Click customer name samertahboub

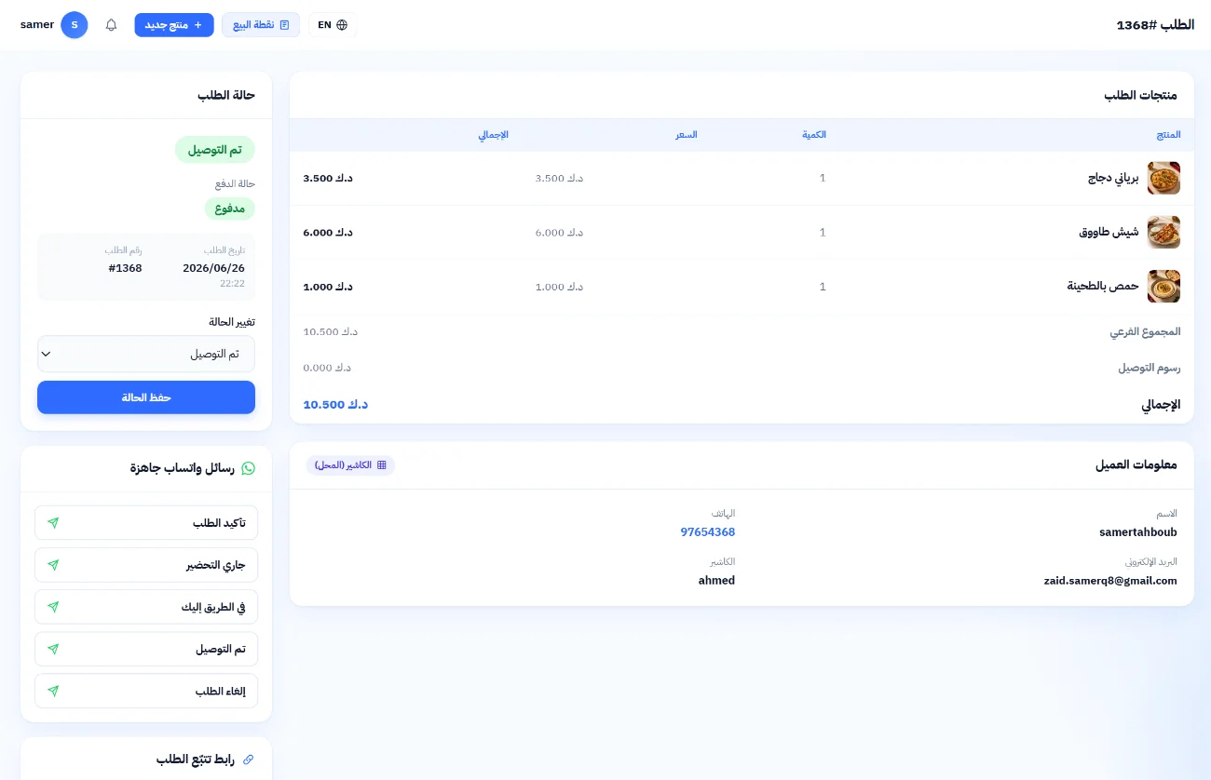click(1138, 532)
